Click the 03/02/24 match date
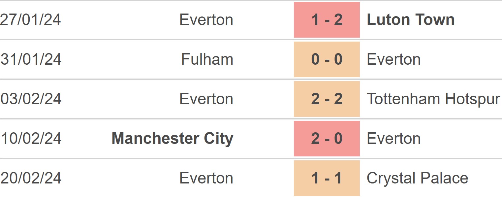The image size is (502, 197). pyautogui.click(x=31, y=99)
